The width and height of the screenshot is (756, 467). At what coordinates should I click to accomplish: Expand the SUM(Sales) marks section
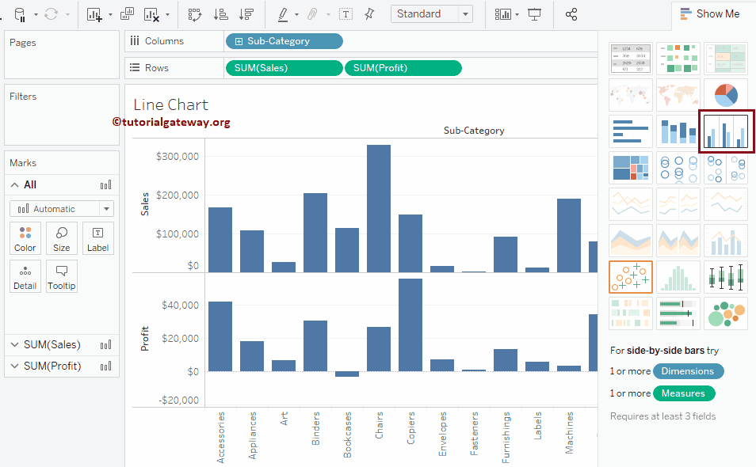tap(14, 344)
